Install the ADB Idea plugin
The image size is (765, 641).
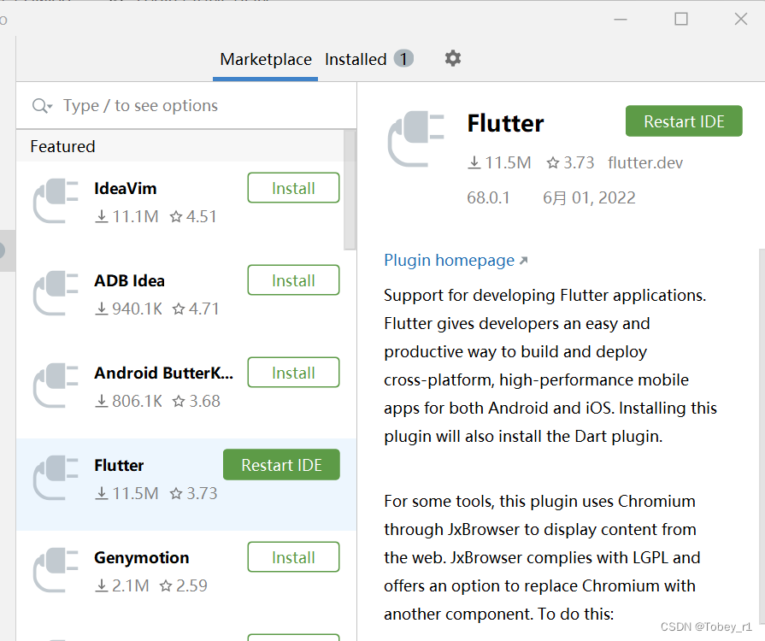click(x=293, y=280)
